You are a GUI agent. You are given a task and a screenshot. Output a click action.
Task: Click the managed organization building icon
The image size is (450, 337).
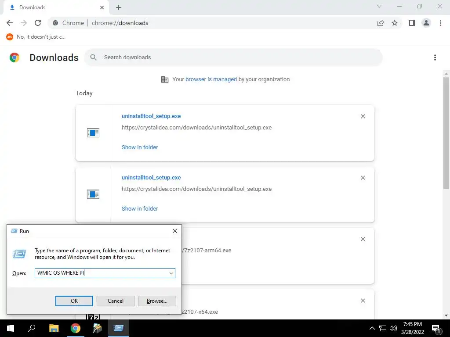165,79
